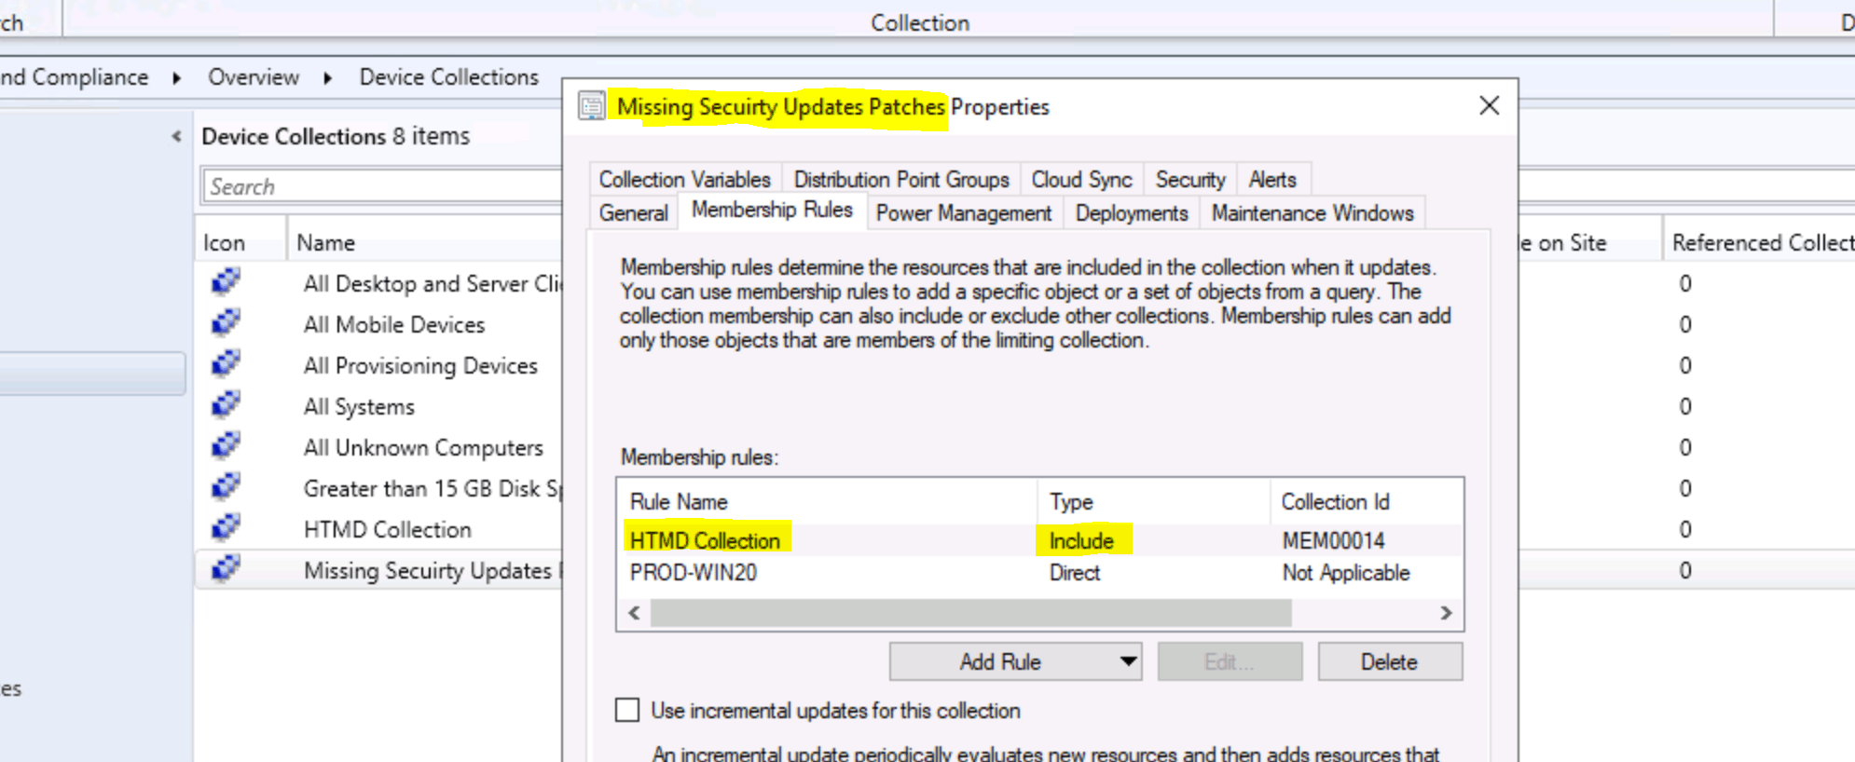This screenshot has width=1855, height=762.
Task: Click the Collection Id column header
Action: [1367, 501]
